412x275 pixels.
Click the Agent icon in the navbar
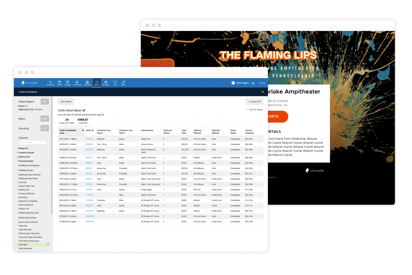124,83
